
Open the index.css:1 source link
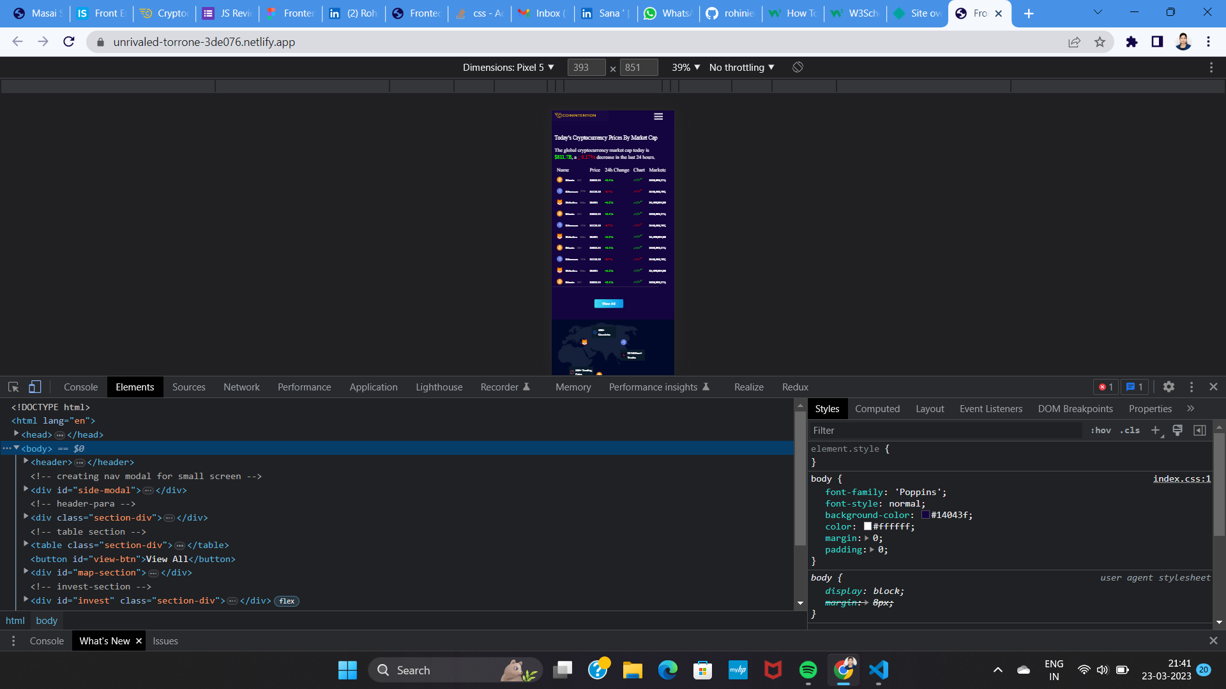point(1181,478)
